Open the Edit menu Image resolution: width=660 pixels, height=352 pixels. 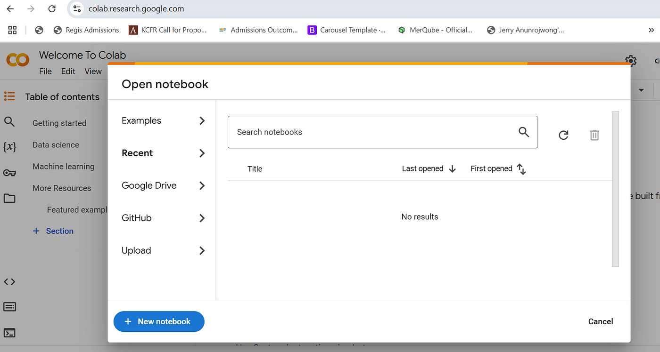click(x=68, y=71)
